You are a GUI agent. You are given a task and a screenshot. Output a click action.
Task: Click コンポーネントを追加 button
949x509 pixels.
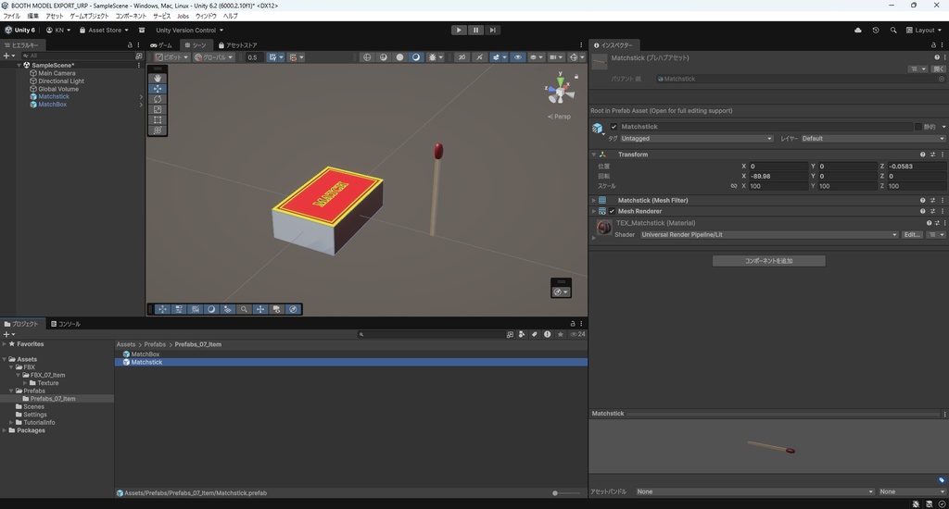pyautogui.click(x=768, y=261)
